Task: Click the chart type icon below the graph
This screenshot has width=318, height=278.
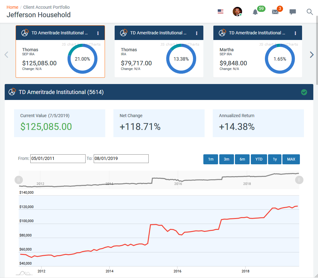Action: [24, 273]
